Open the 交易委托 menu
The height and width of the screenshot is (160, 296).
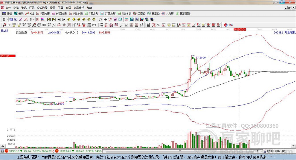(79, 8)
